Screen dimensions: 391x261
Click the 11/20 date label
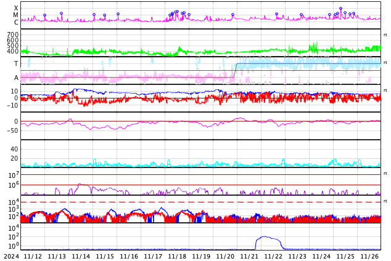[226, 256]
